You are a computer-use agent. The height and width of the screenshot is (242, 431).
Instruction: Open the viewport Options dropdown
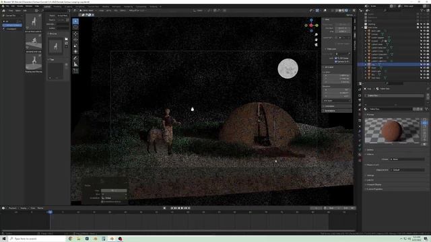tap(350, 15)
